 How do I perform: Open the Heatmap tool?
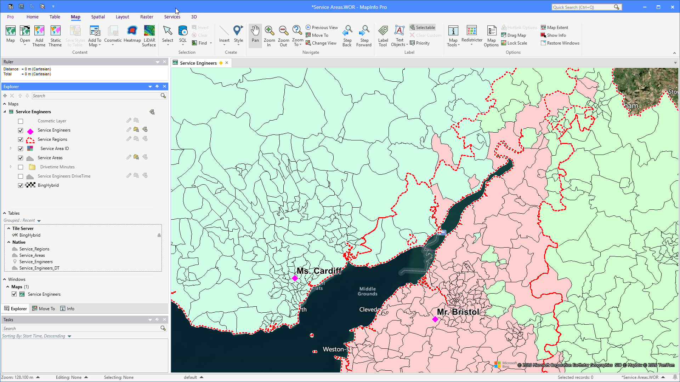coord(132,35)
